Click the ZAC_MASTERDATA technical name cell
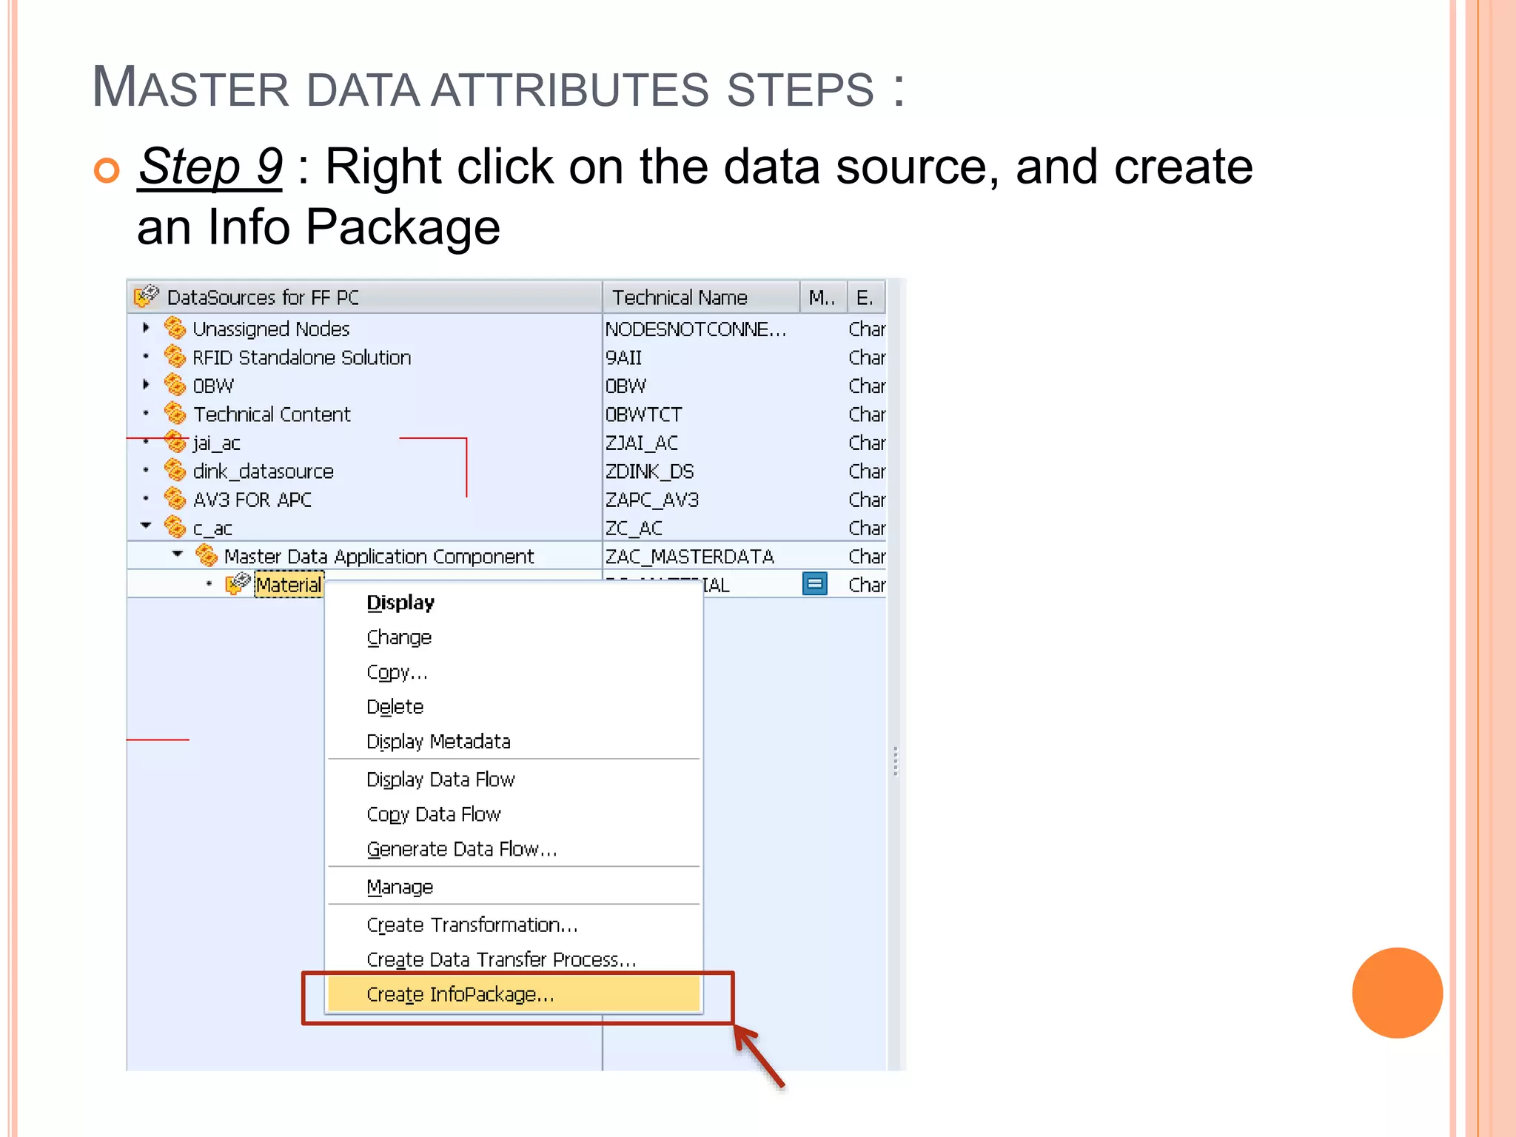The width and height of the screenshot is (1516, 1137). pyautogui.click(x=689, y=557)
